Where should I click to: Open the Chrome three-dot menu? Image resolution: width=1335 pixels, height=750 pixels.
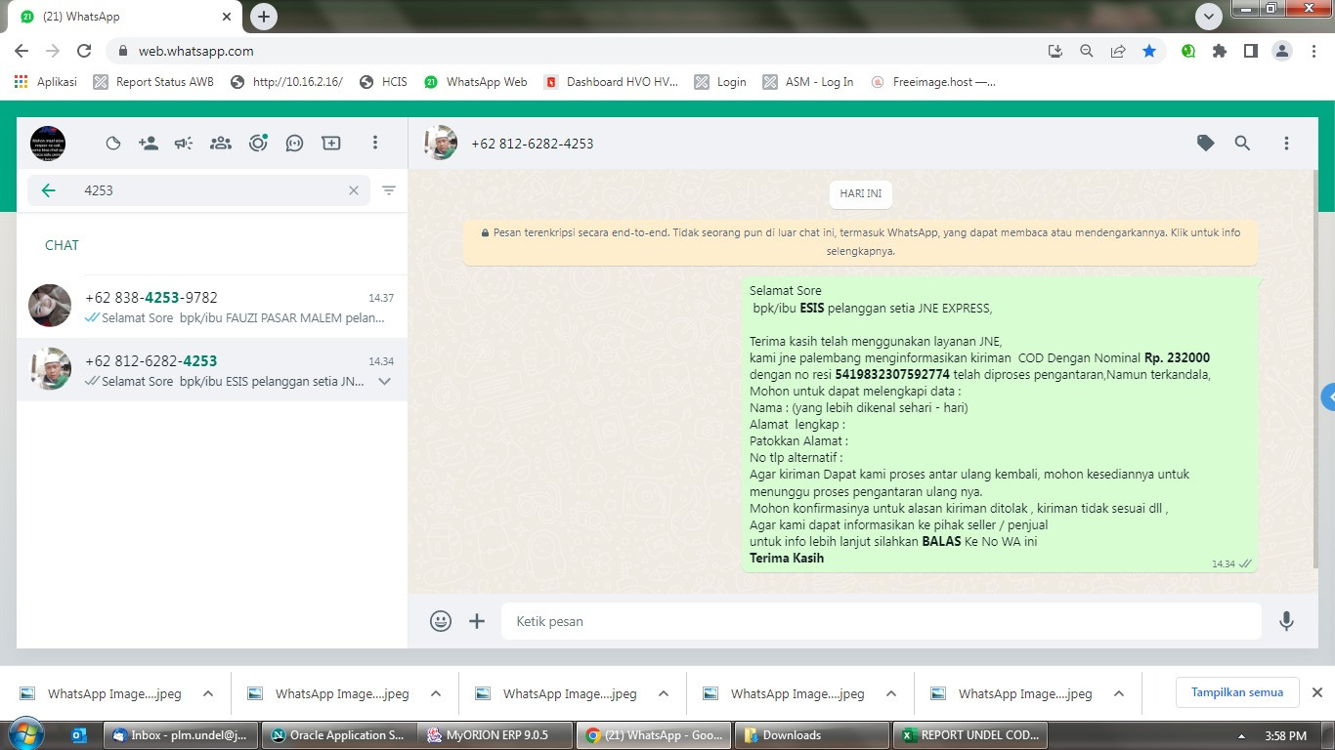tap(1313, 51)
